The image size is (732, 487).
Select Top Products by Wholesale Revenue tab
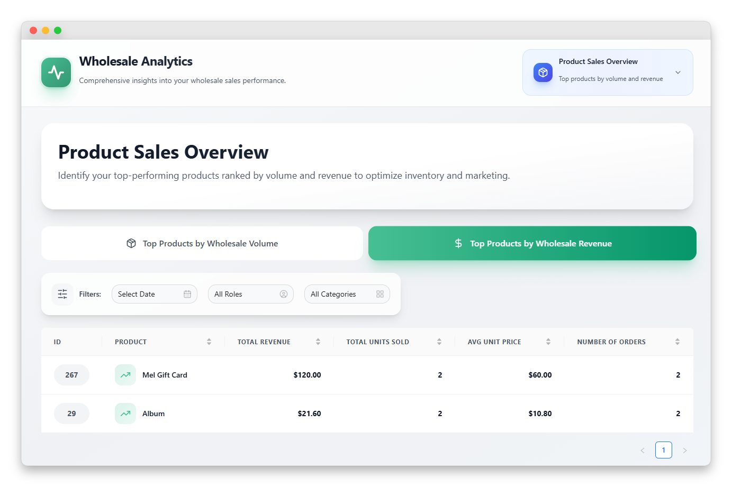[x=532, y=243]
